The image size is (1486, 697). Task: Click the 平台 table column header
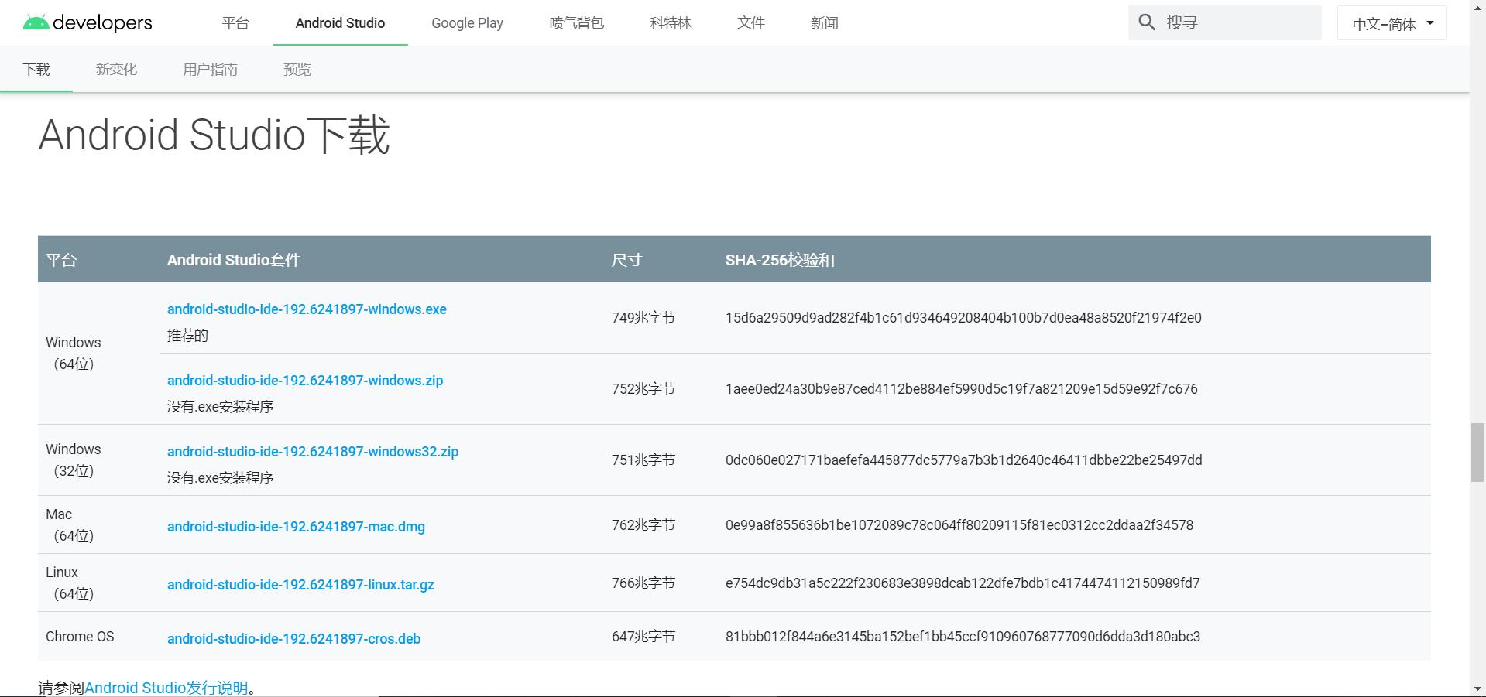point(61,260)
